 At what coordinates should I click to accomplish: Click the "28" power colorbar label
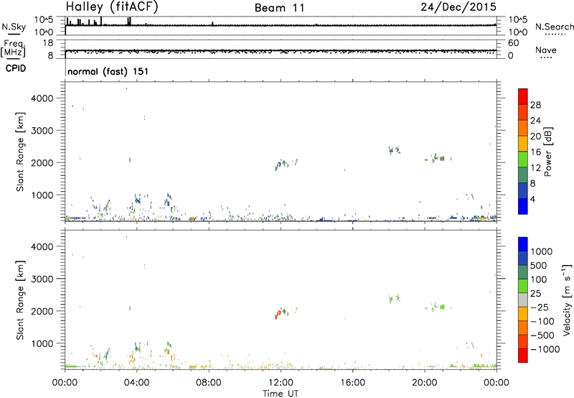pos(535,105)
